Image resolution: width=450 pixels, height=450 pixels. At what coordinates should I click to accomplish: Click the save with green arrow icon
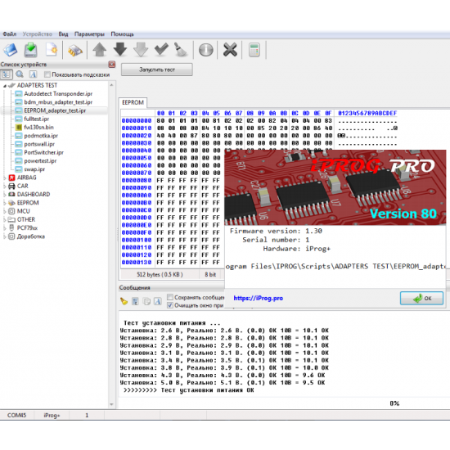31,50
